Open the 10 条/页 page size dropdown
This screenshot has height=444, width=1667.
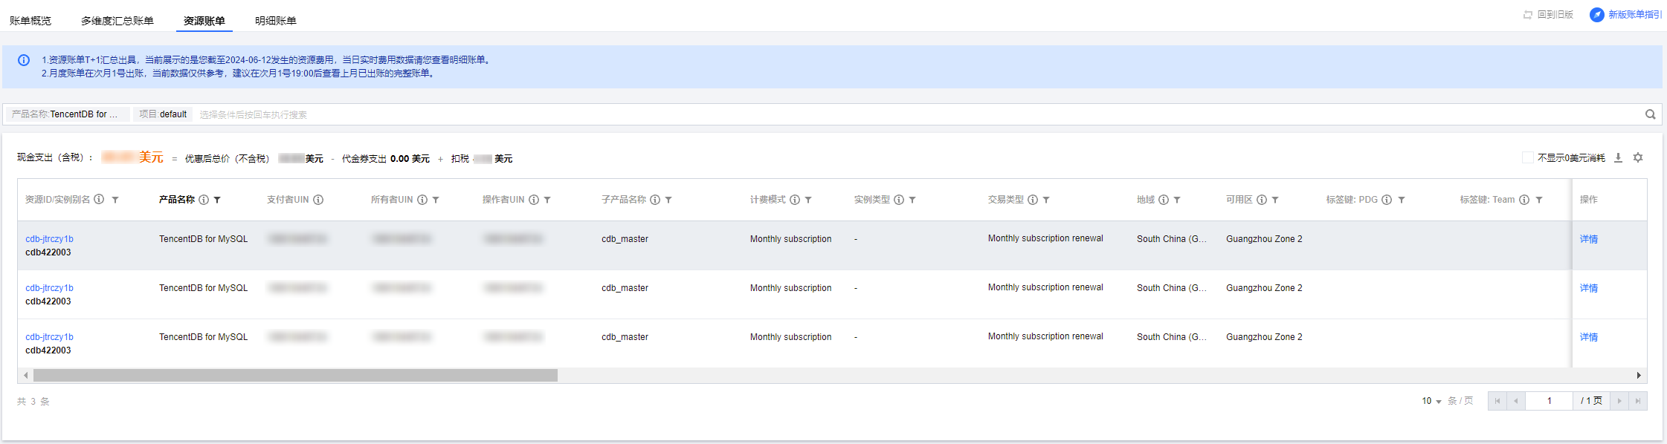[x=1432, y=401]
